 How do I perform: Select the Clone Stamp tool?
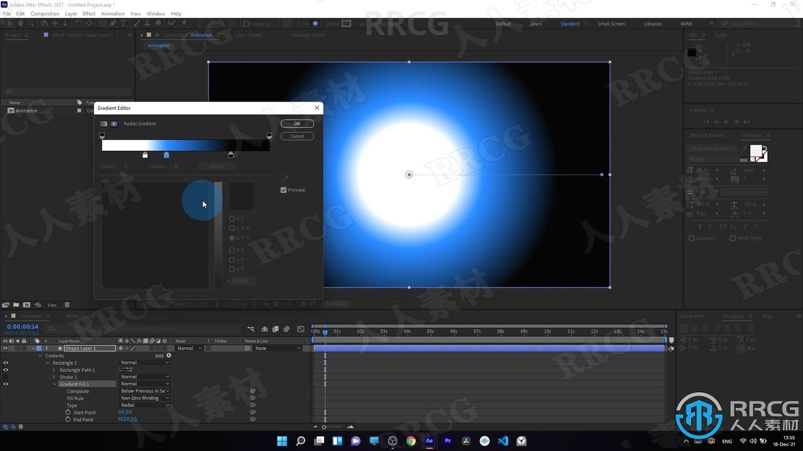point(147,24)
